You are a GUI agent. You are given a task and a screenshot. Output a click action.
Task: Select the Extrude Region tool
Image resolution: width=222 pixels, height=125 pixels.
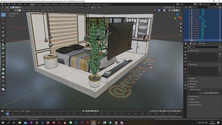[x=3, y=49]
